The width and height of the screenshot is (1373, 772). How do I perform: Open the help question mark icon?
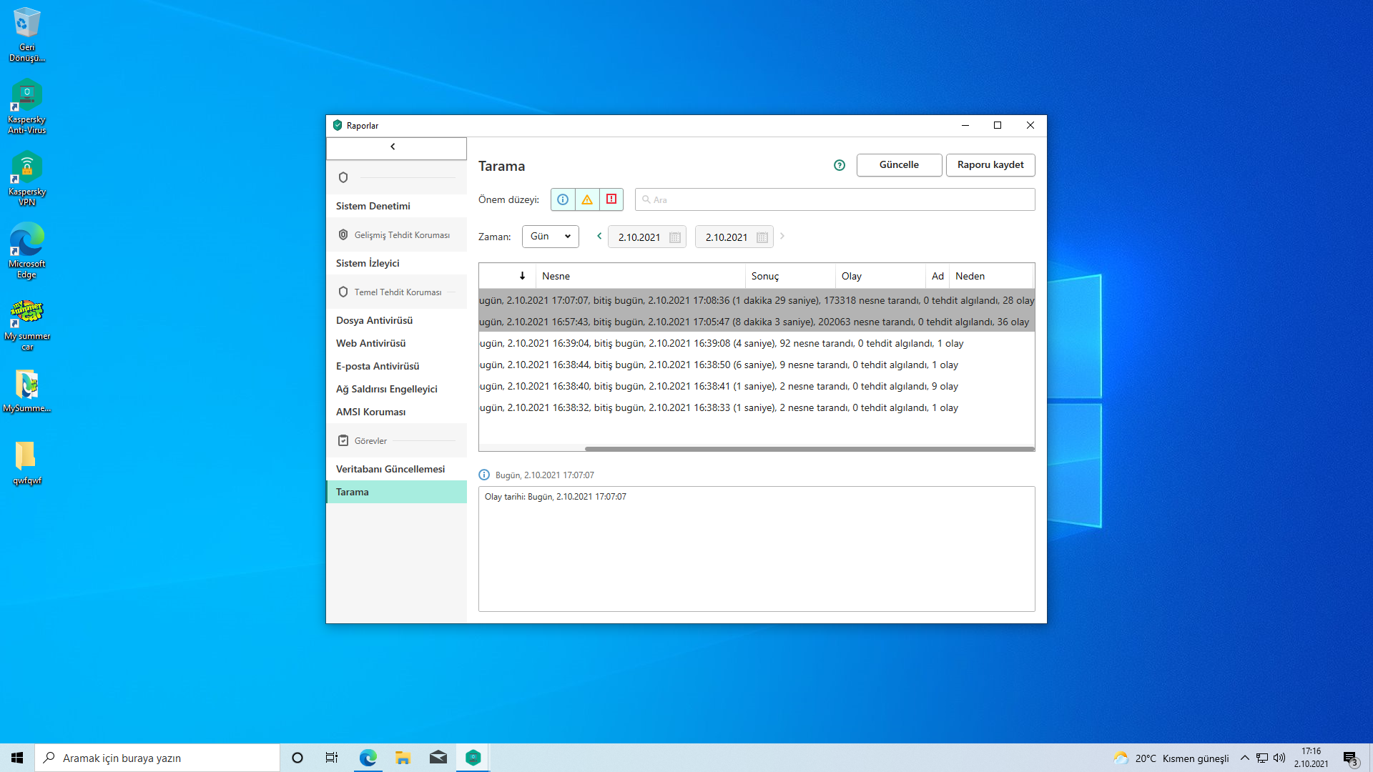(x=840, y=165)
